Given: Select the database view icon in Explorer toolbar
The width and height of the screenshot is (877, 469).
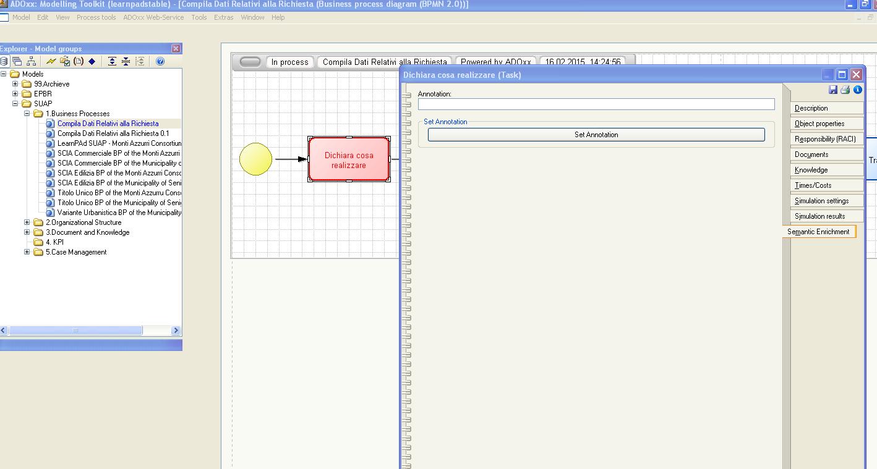Looking at the screenshot, I should 4,61.
